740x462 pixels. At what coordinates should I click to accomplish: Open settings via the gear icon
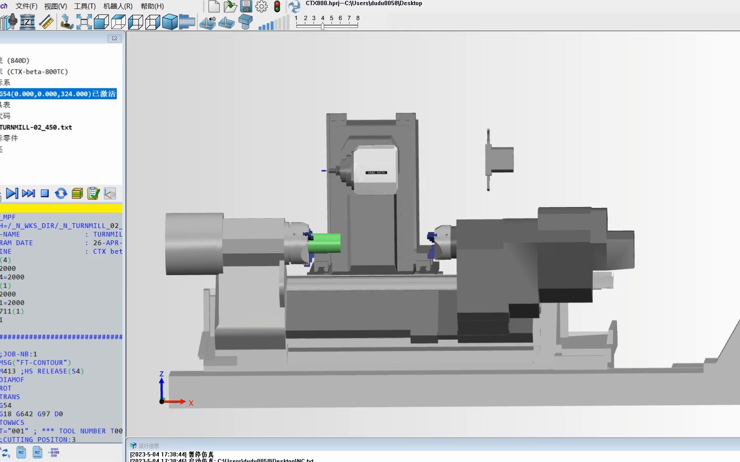261,6
